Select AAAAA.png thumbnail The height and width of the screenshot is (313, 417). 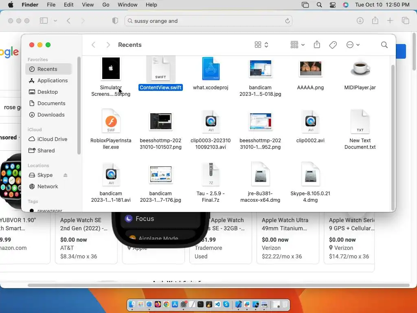pos(310,68)
